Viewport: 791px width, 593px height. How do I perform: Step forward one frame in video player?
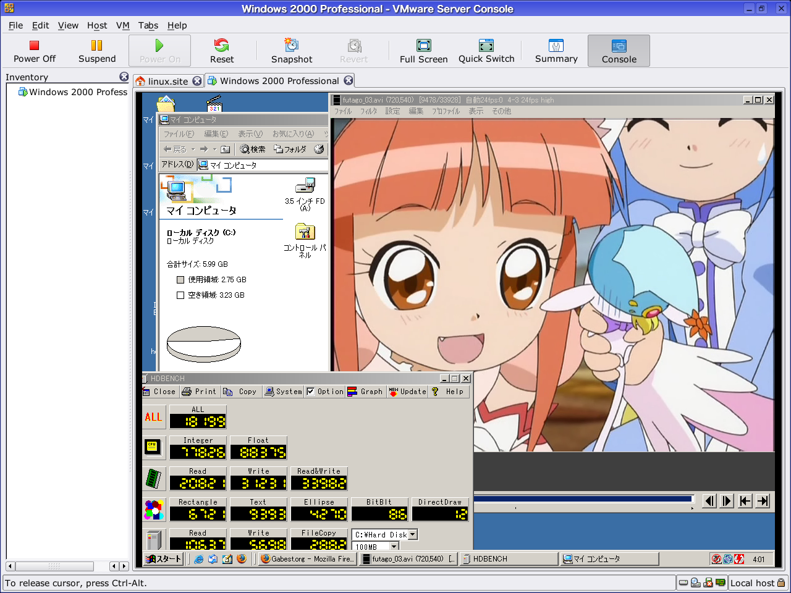click(x=727, y=501)
